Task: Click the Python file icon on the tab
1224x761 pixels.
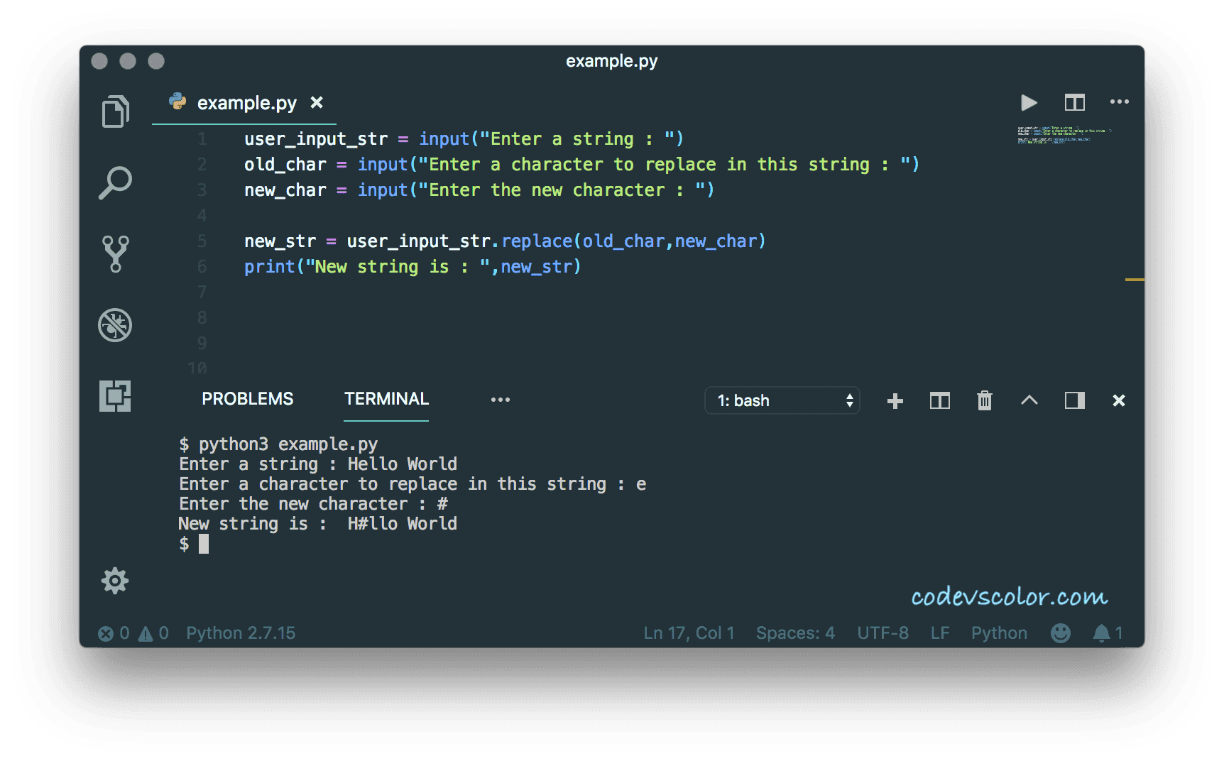Action: pyautogui.click(x=177, y=102)
